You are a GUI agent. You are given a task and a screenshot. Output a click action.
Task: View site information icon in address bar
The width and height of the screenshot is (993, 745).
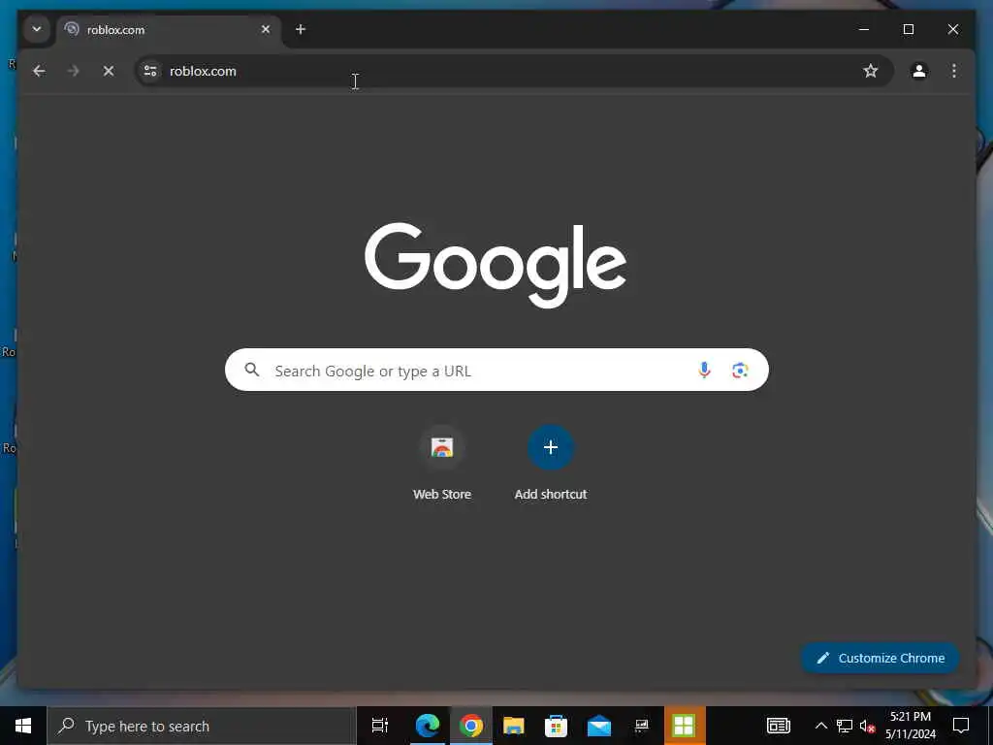[150, 71]
